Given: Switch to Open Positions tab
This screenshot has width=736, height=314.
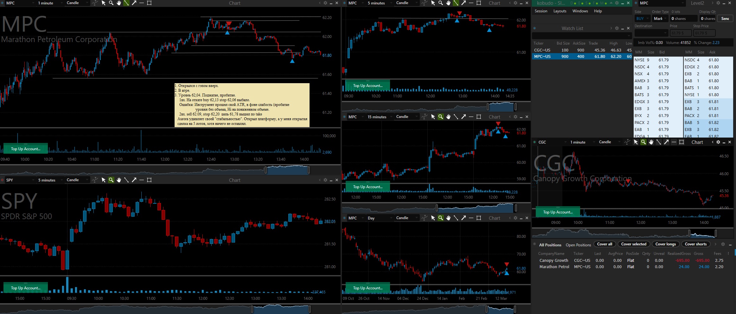Looking at the screenshot, I should coord(578,245).
